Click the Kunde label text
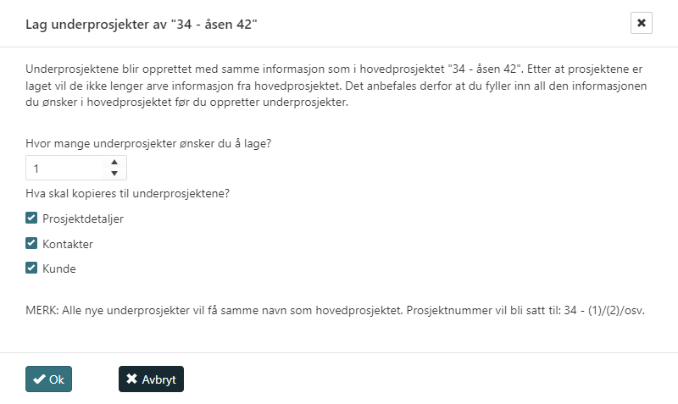The width and height of the screenshot is (678, 404). click(59, 269)
